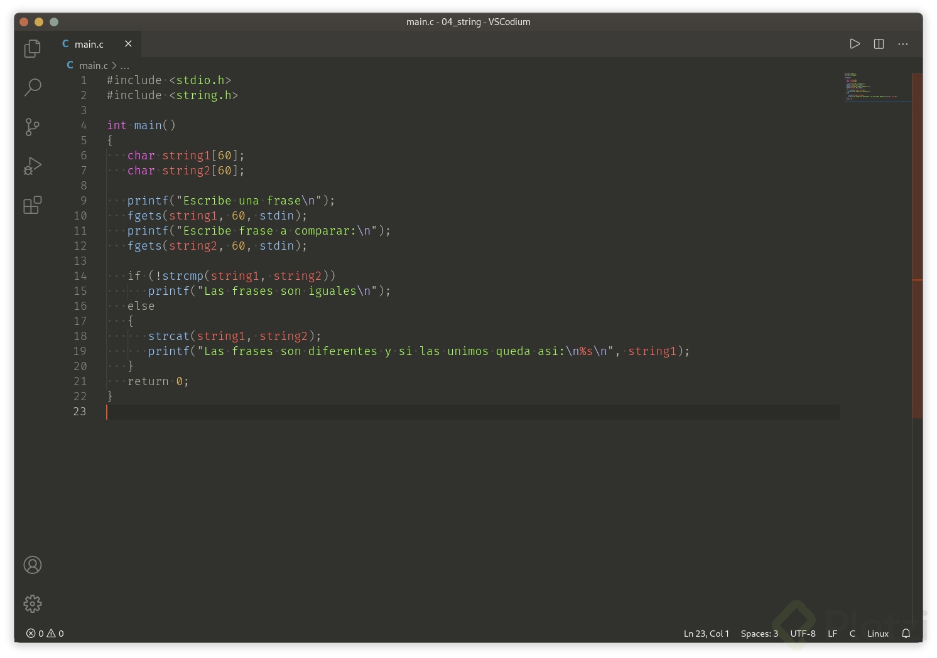Click 'Las frases son diferentes' printf line
This screenshot has height=658, width=937.
click(419, 351)
